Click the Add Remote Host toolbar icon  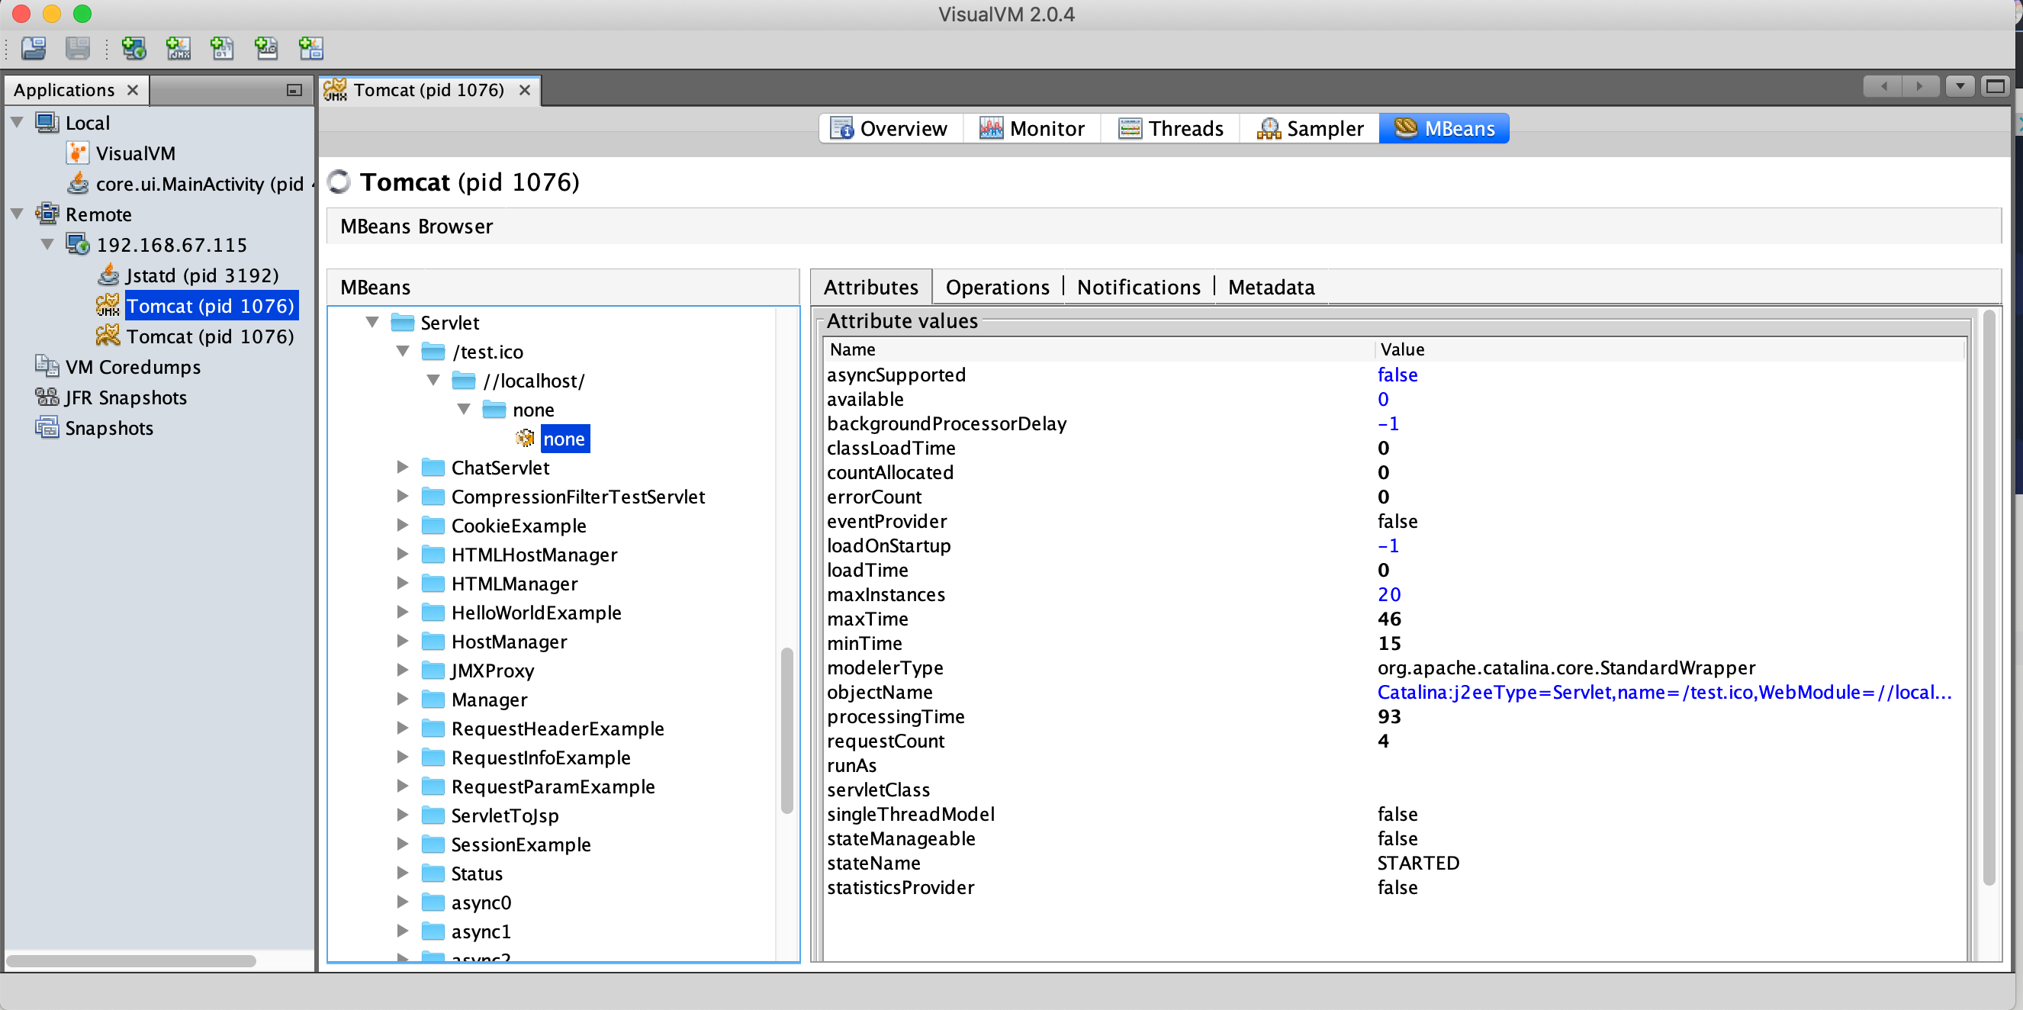click(134, 49)
